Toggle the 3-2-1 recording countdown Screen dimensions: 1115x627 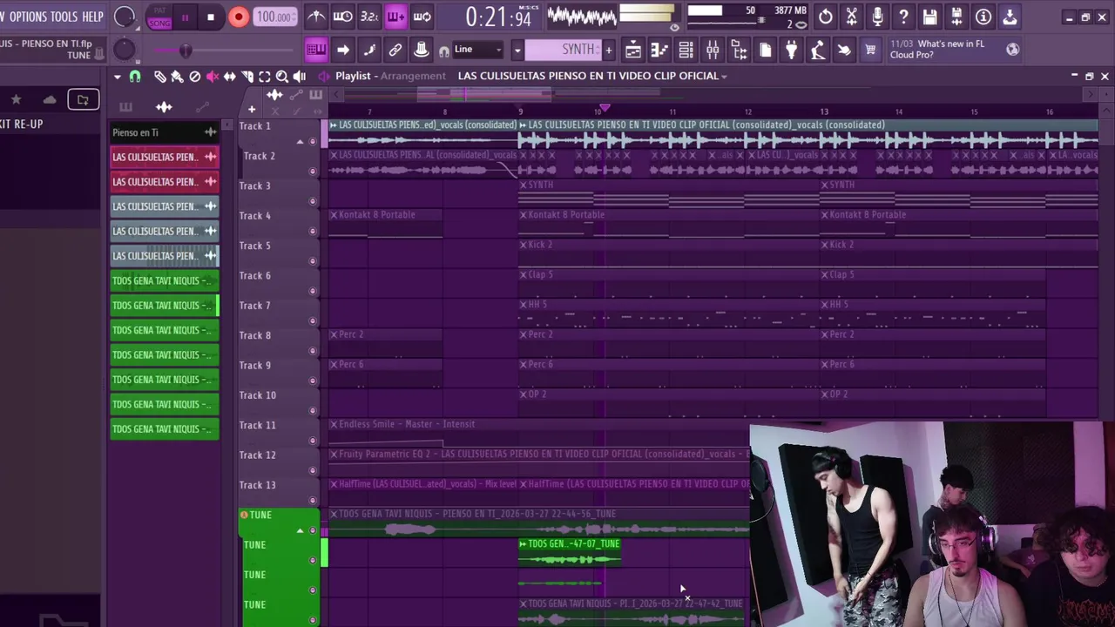pyautogui.click(x=369, y=17)
